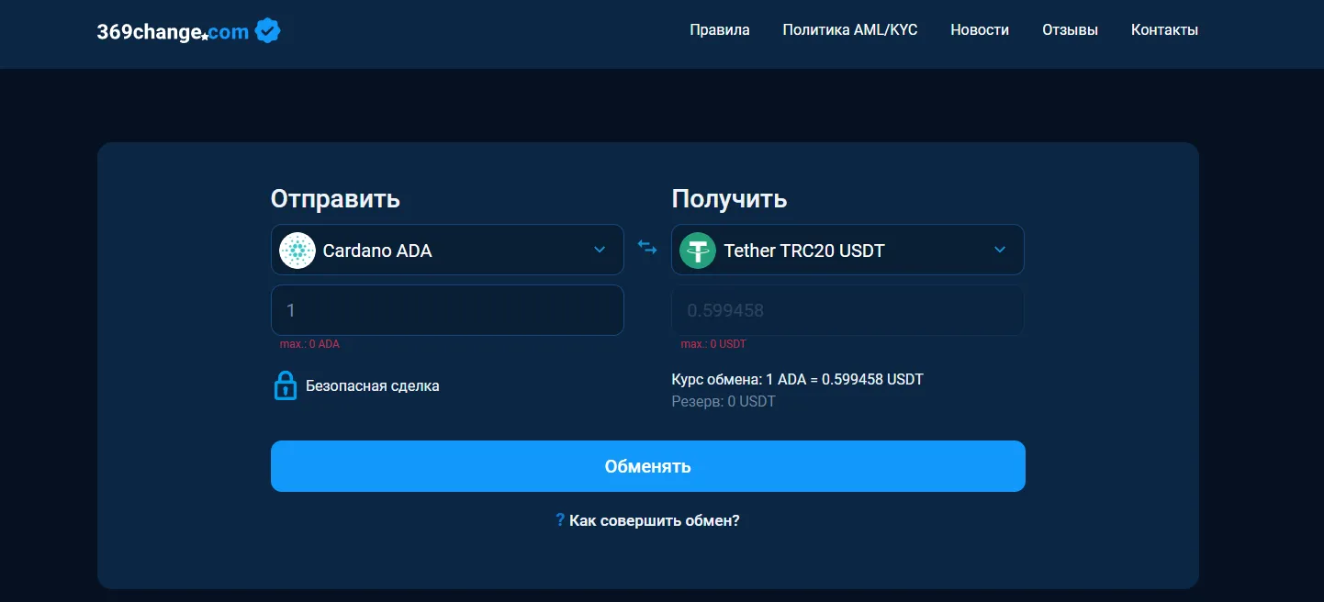Click the 369change.com logo
Image resolution: width=1324 pixels, height=602 pixels.
173,31
